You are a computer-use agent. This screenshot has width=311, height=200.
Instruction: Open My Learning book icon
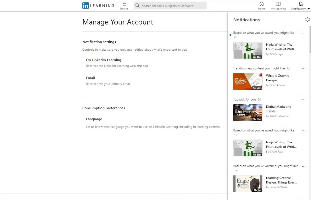point(278,3)
